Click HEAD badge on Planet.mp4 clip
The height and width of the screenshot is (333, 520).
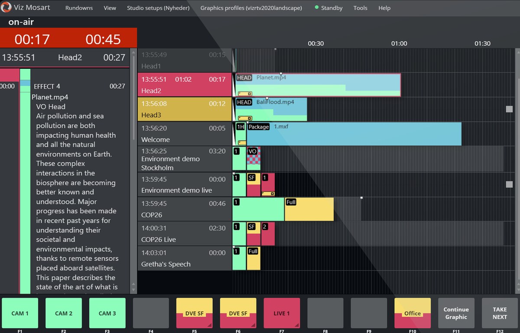pyautogui.click(x=244, y=78)
